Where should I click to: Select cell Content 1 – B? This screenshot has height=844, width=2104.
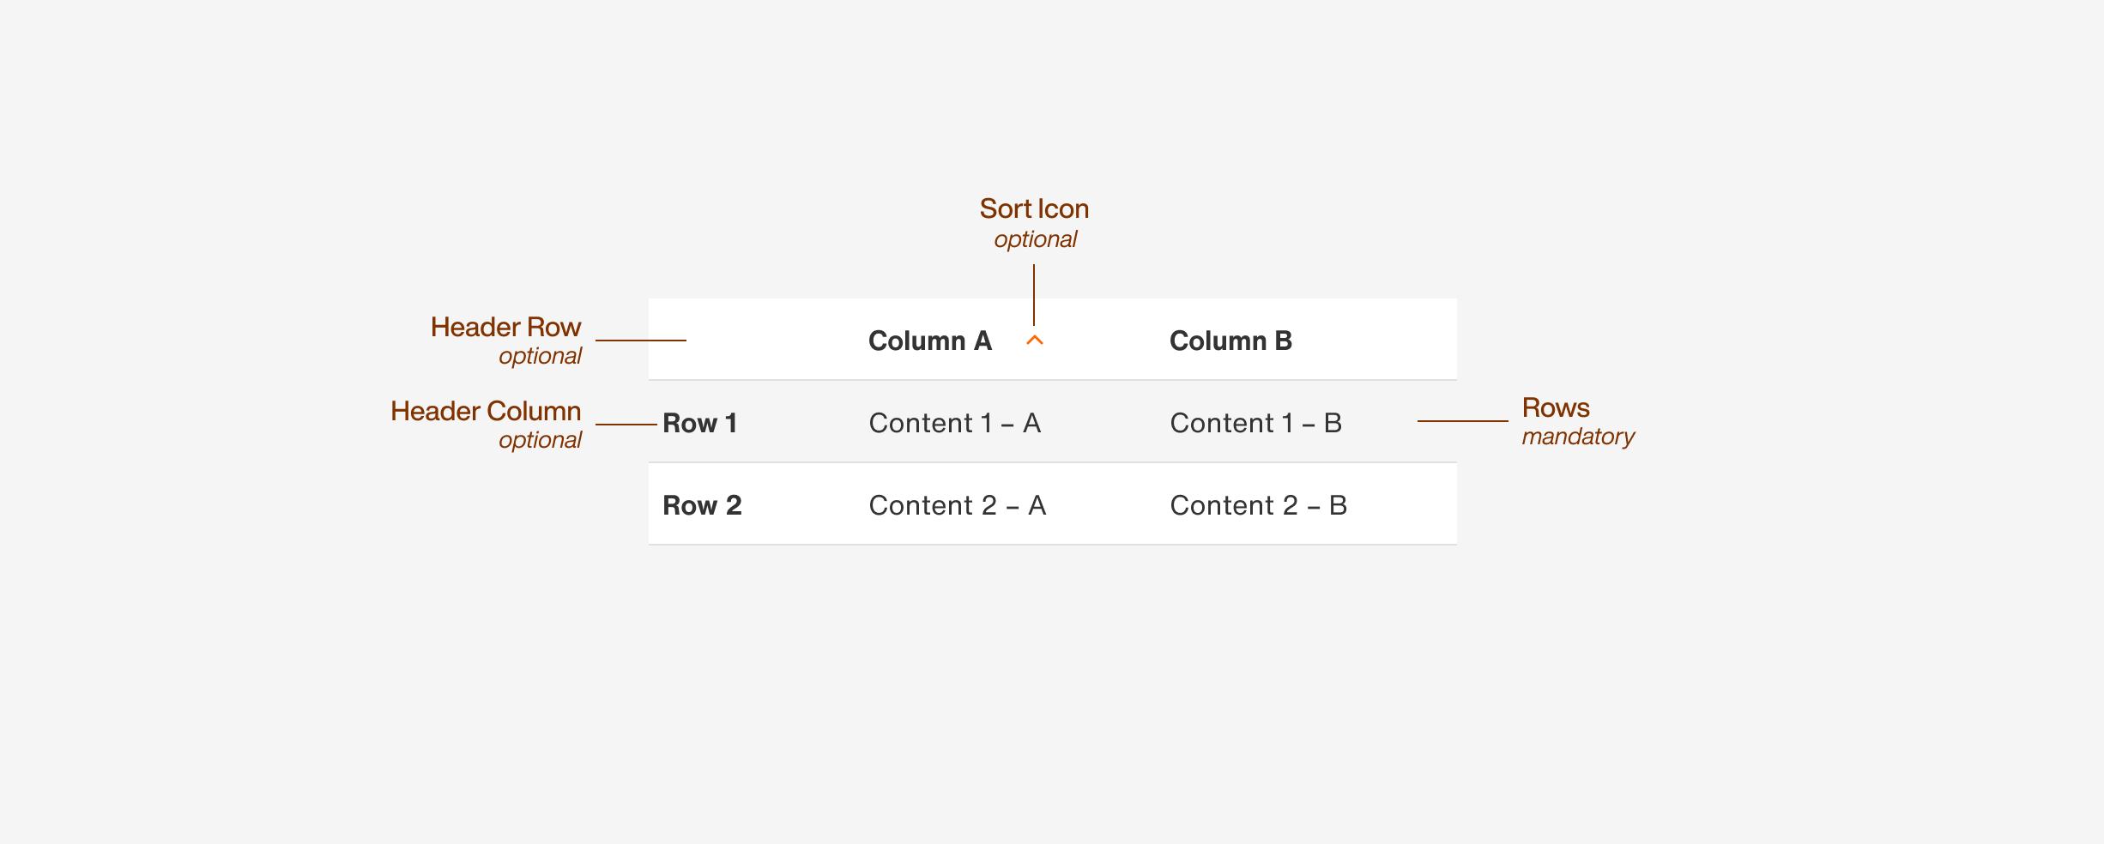pyautogui.click(x=1256, y=423)
